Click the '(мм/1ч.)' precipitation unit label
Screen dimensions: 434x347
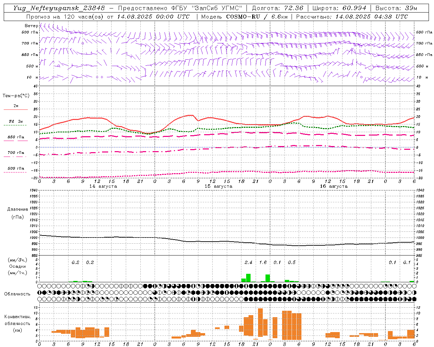(x=17, y=273)
